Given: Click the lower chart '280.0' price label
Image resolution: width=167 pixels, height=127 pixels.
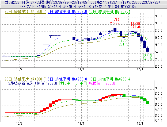Looking at the screenshot, I should pos(158,88).
